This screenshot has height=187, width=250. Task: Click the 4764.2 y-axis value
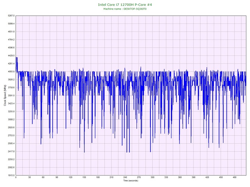[11, 39]
